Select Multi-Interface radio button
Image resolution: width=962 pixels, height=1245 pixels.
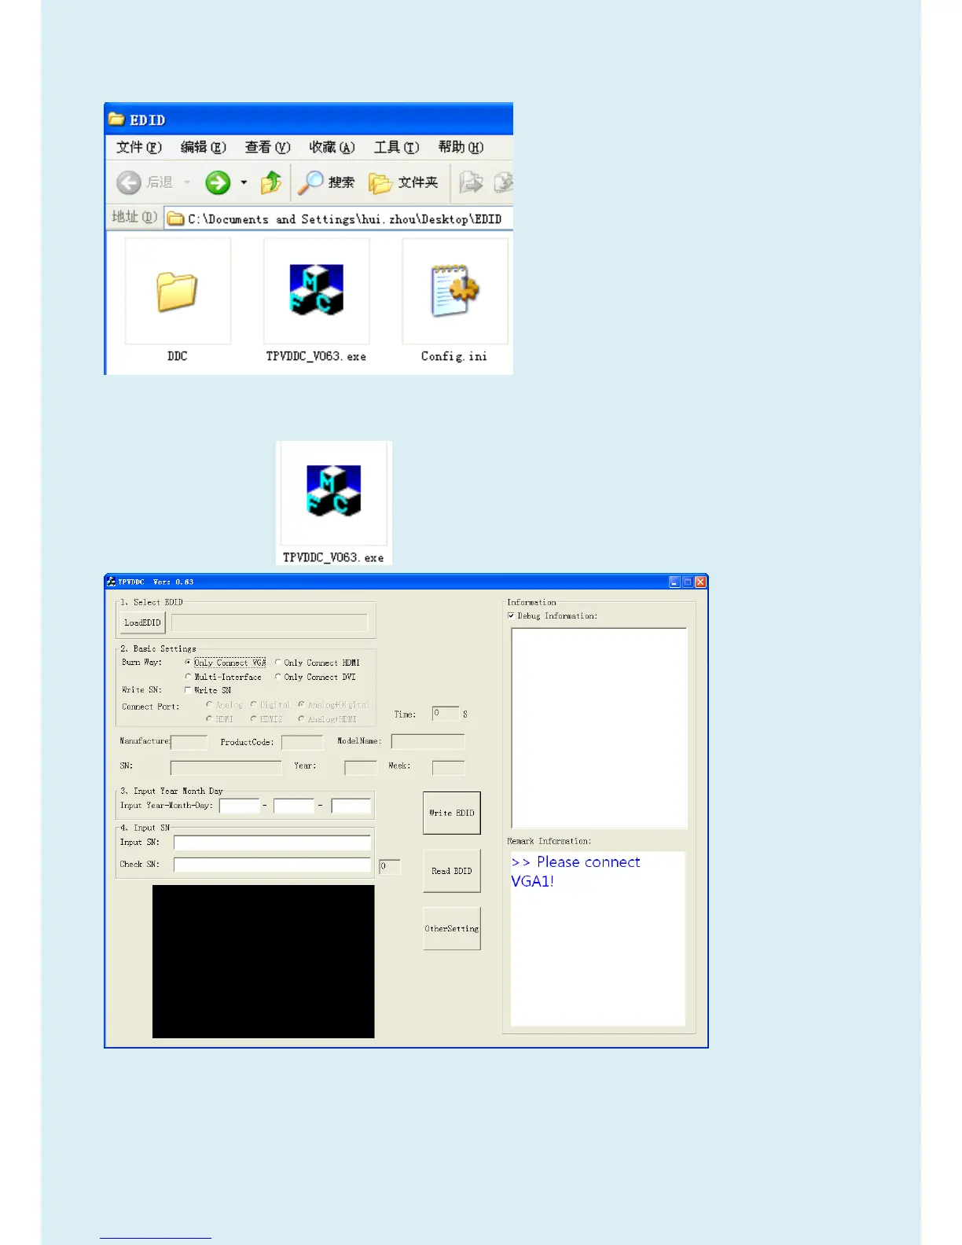[x=188, y=677]
